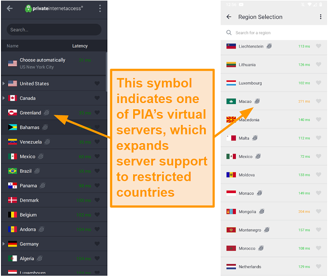This screenshot has width=329, height=278.
Task: Select Mongolia region
Action: pos(274,212)
